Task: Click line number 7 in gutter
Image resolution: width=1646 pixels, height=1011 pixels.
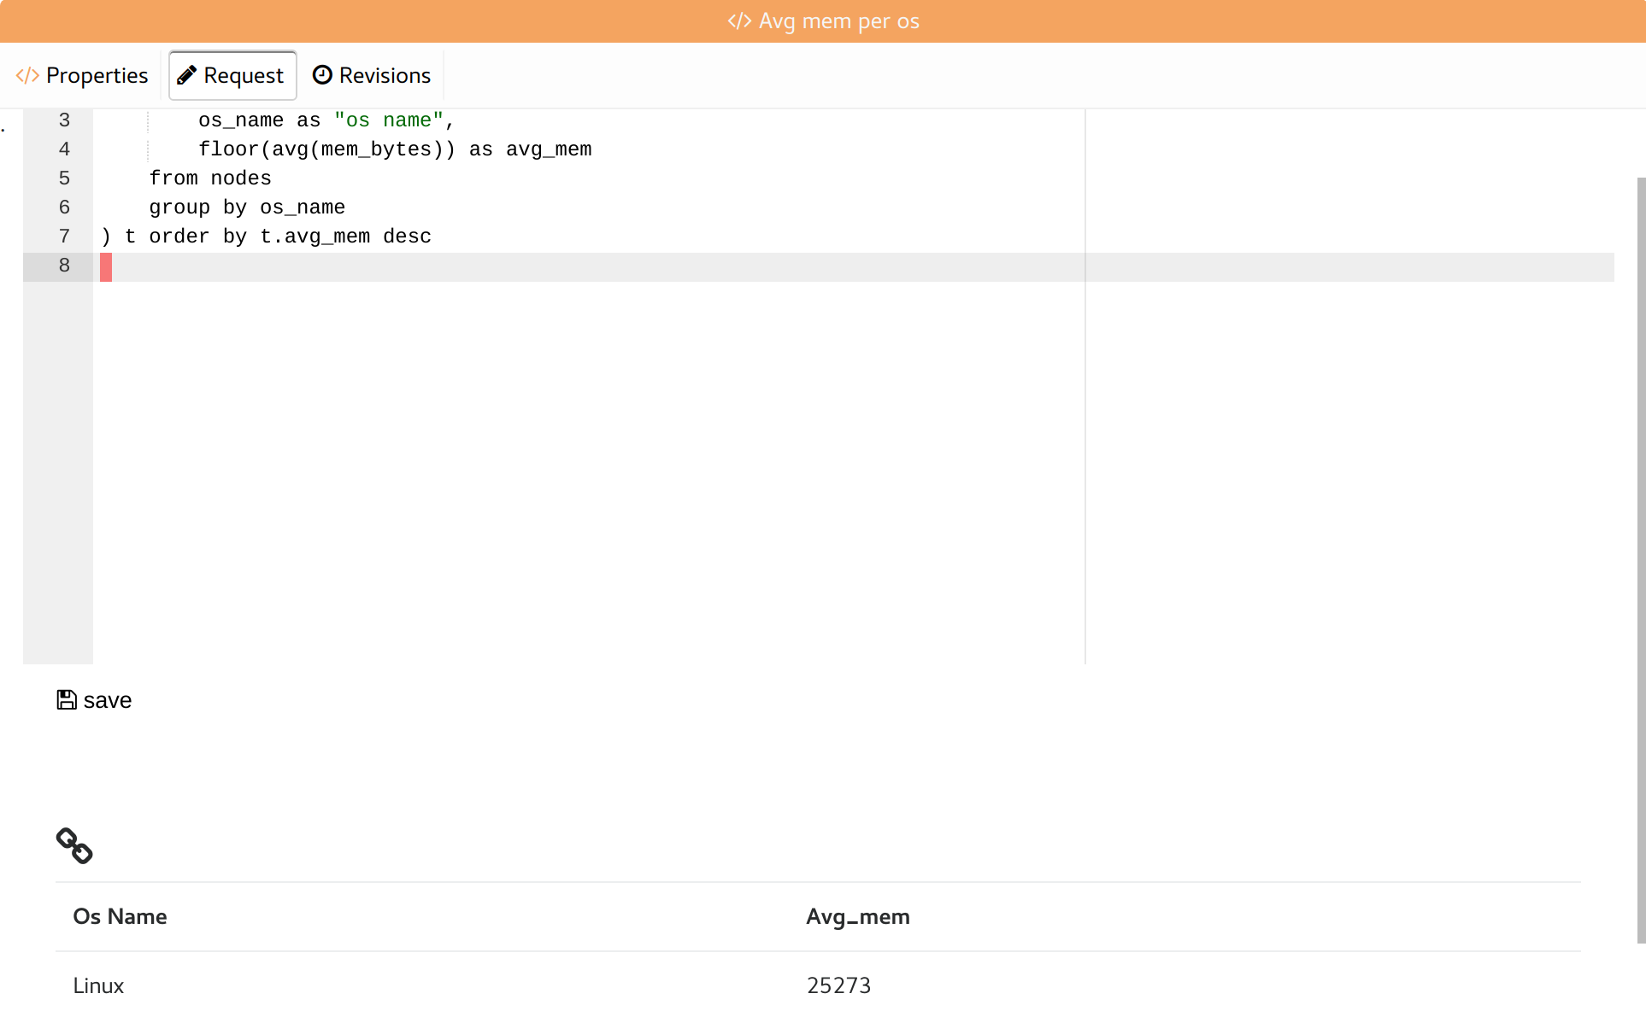Action: click(64, 237)
